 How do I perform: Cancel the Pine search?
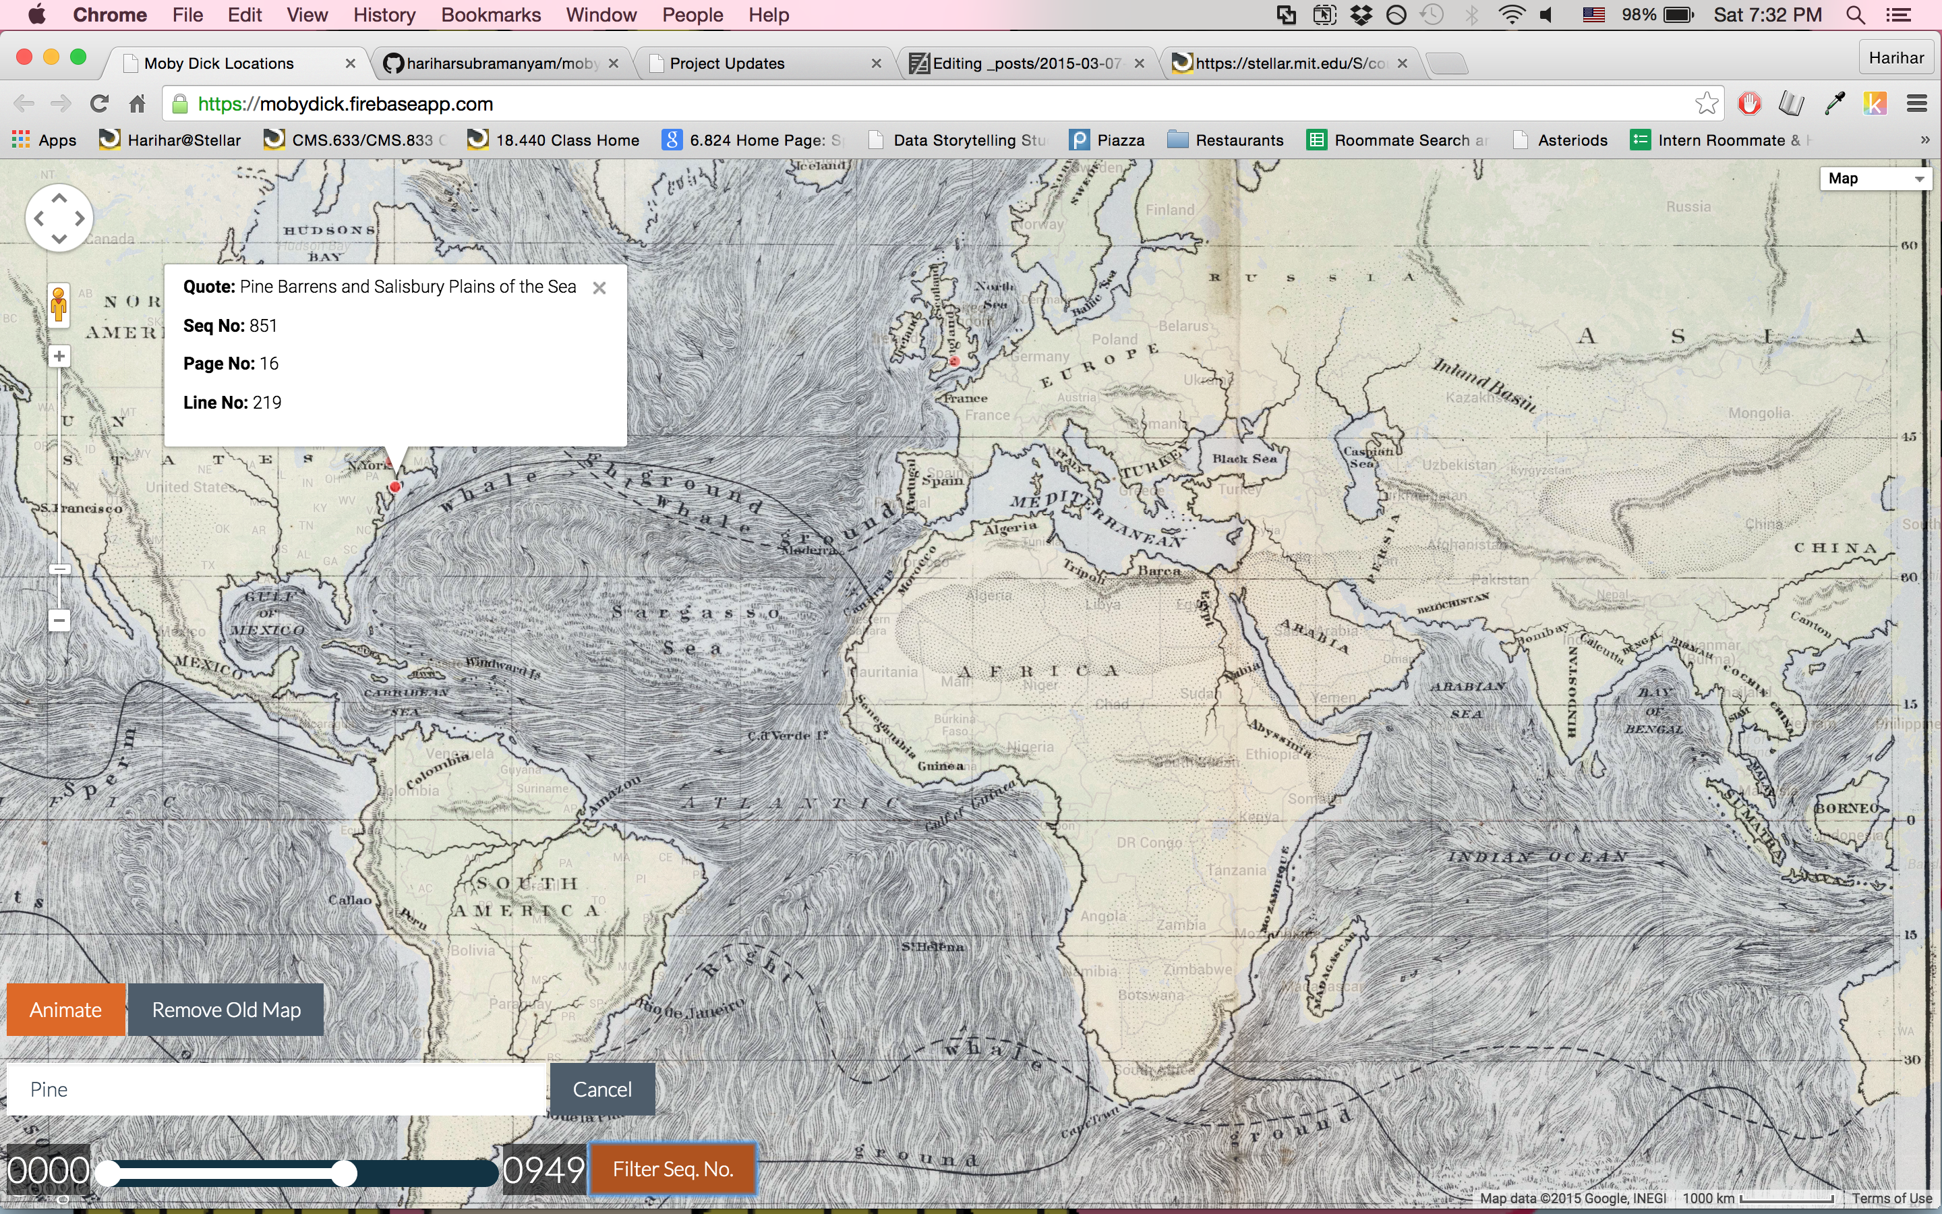pos(602,1089)
